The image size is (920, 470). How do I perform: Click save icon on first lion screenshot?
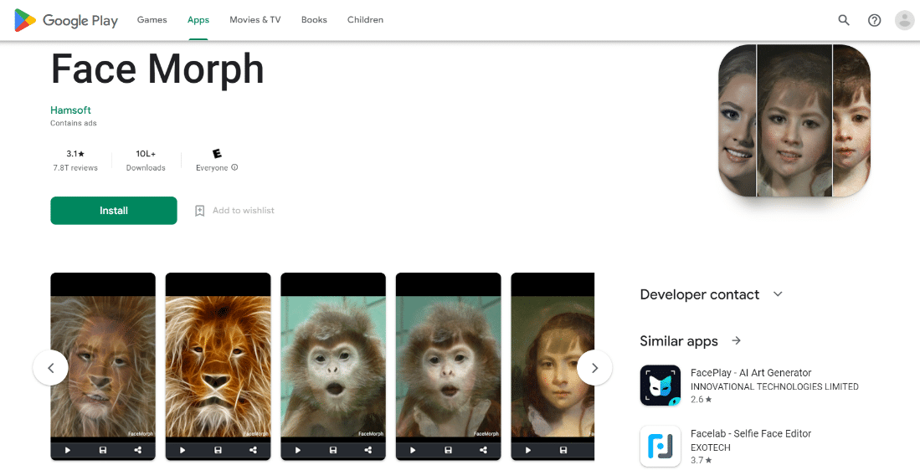103,450
